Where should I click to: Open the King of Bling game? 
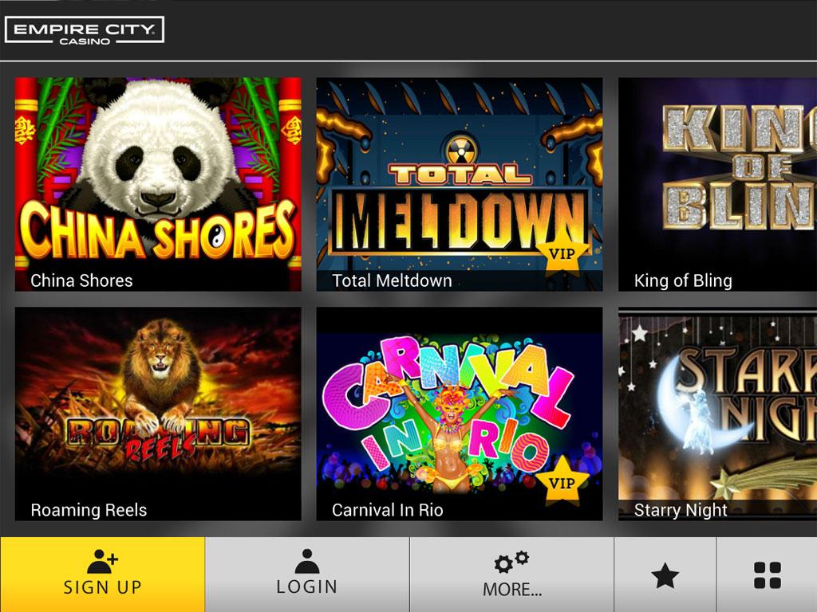click(717, 184)
